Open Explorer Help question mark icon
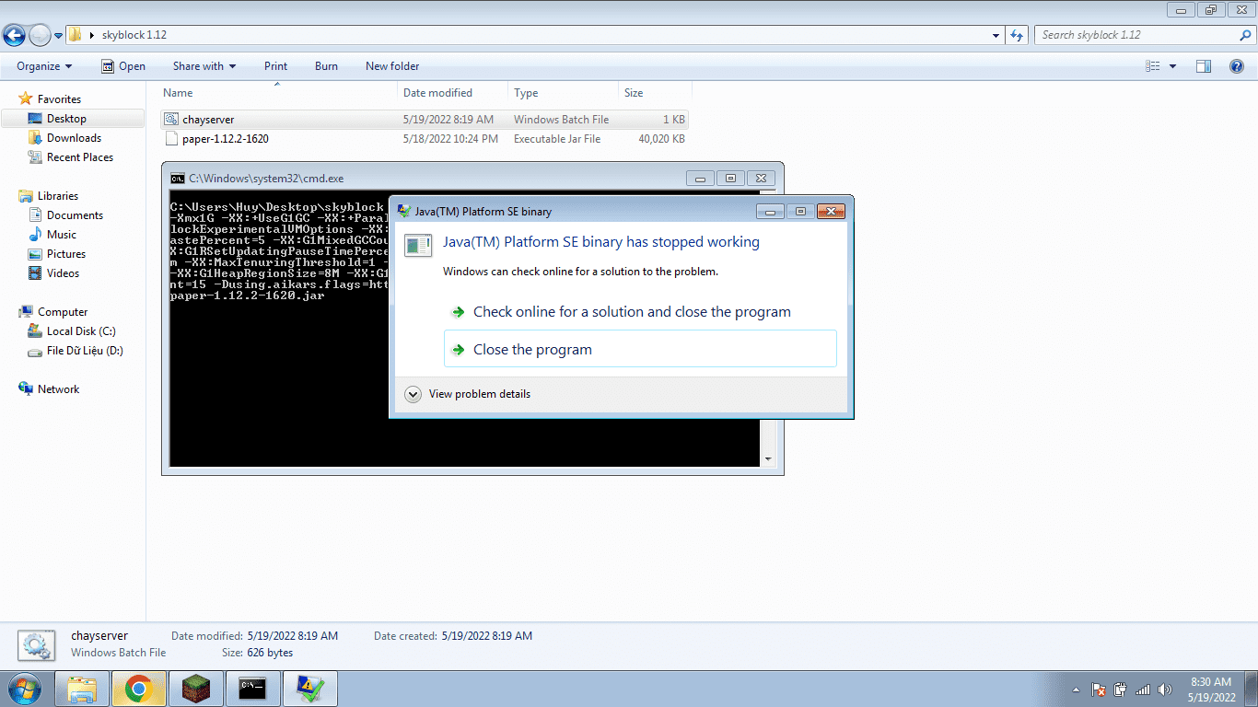Viewport: 1258px width, 707px height. coord(1238,66)
